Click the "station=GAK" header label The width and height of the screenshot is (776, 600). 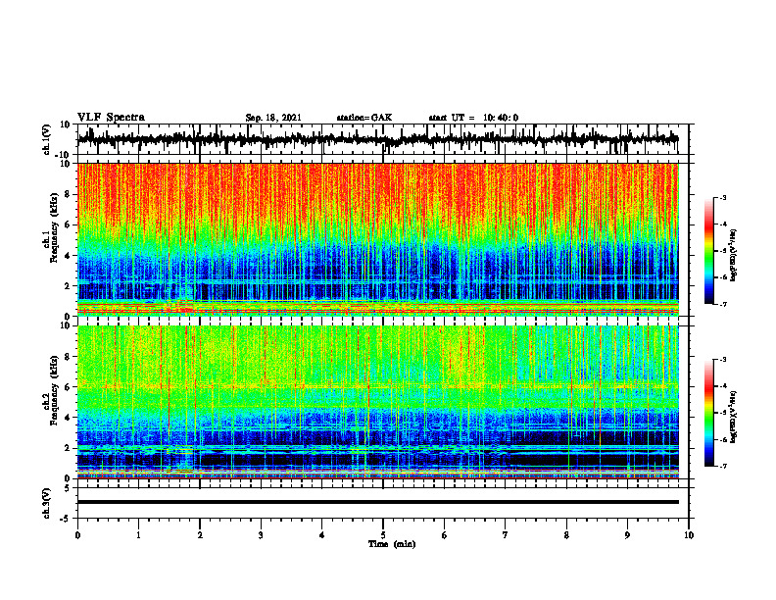pyautogui.click(x=364, y=118)
